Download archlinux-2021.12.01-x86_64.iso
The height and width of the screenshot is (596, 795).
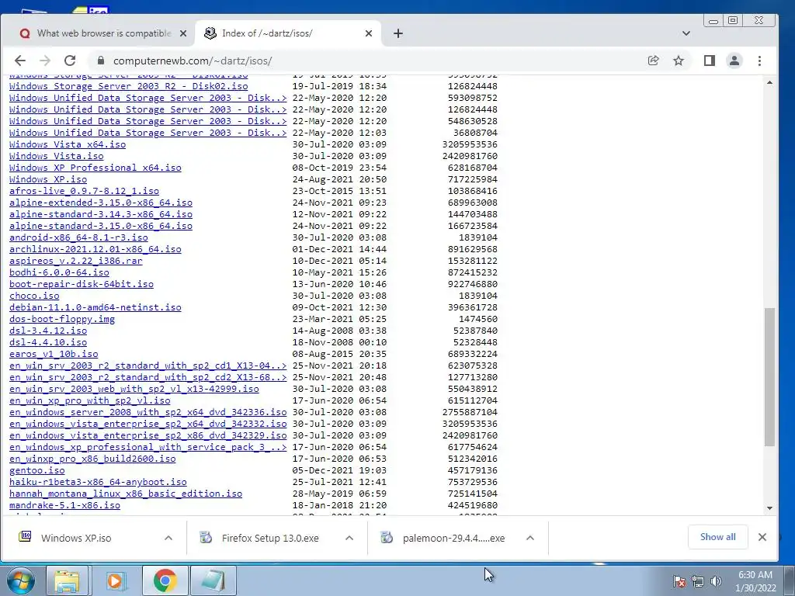click(95, 249)
